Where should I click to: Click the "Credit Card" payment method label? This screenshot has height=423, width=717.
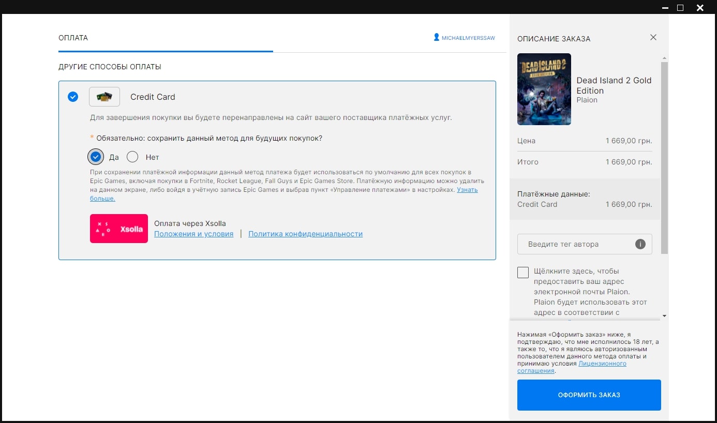click(153, 97)
